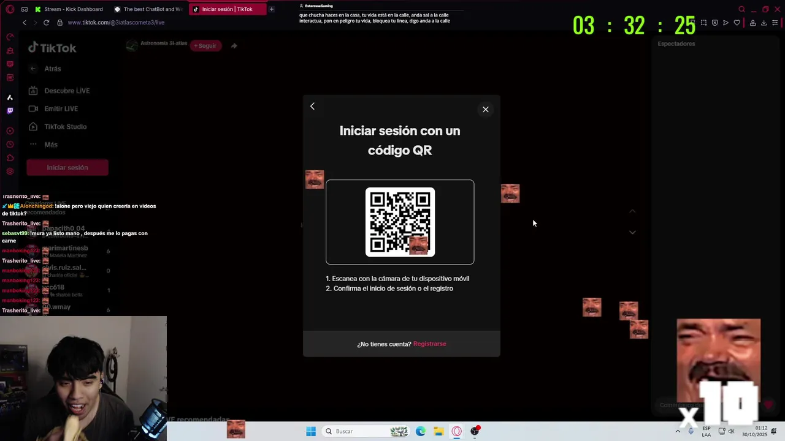Go to next live with down chevron

632,232
